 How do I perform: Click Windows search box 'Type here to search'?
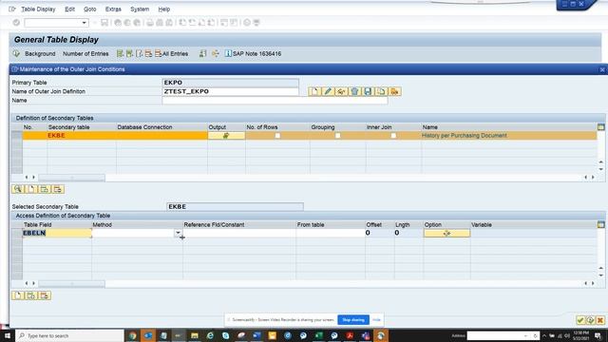click(x=69, y=335)
